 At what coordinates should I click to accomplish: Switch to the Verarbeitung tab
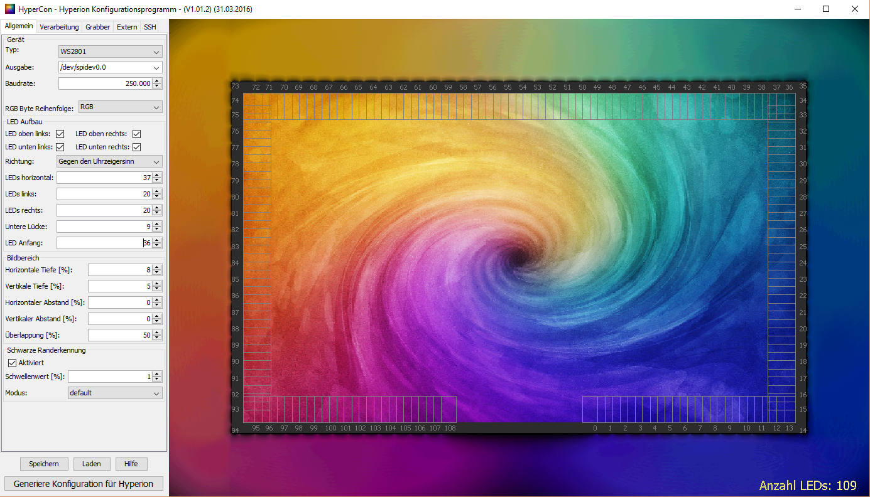59,27
